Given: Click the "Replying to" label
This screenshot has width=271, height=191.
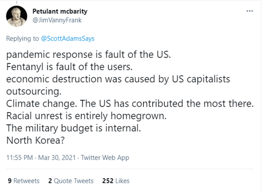Looking at the screenshot, I should (23, 38).
